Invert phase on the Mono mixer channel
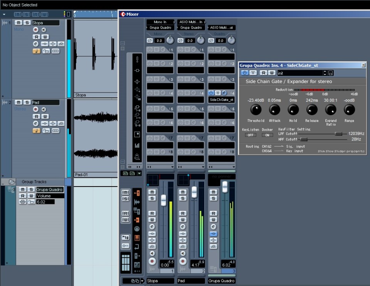 150,40
